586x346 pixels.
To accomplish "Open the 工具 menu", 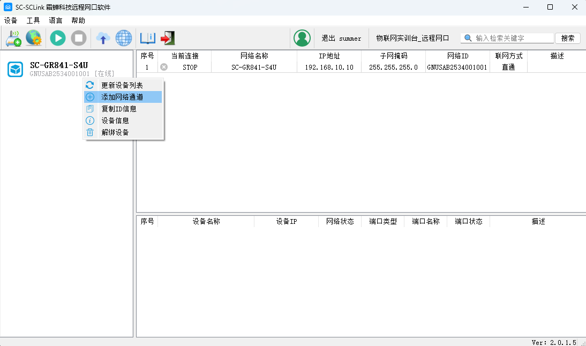I will point(33,20).
